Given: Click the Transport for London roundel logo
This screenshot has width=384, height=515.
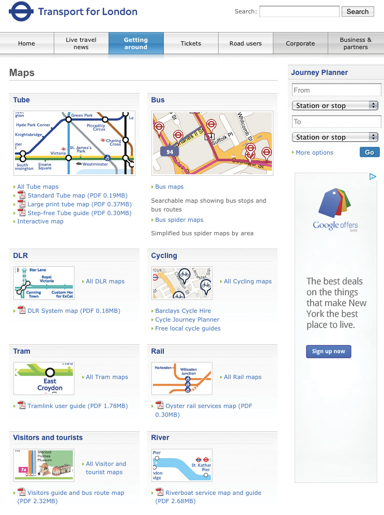Looking at the screenshot, I should pyautogui.click(x=21, y=11).
